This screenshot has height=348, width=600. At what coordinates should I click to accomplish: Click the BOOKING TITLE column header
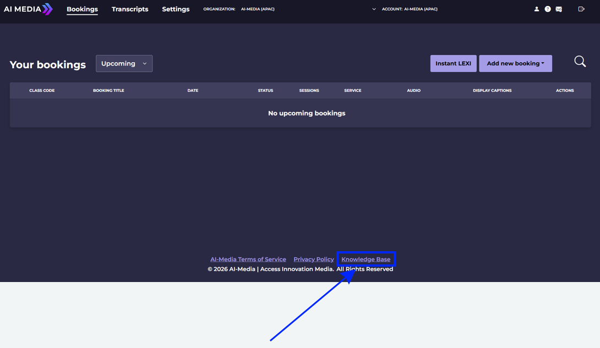pyautogui.click(x=108, y=91)
